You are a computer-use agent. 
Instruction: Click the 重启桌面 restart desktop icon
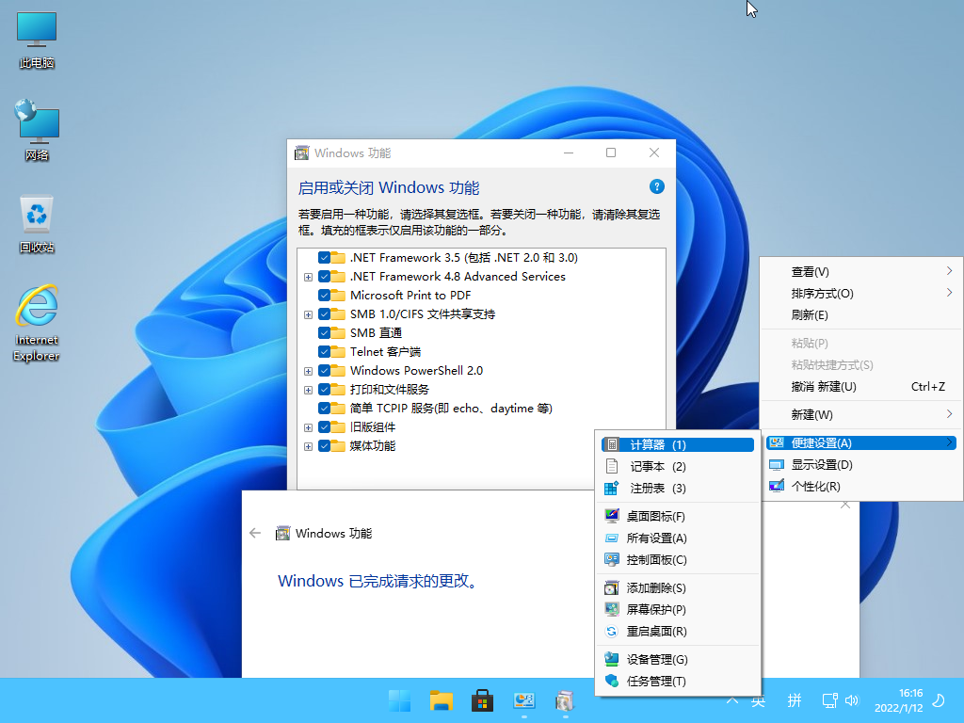point(612,632)
